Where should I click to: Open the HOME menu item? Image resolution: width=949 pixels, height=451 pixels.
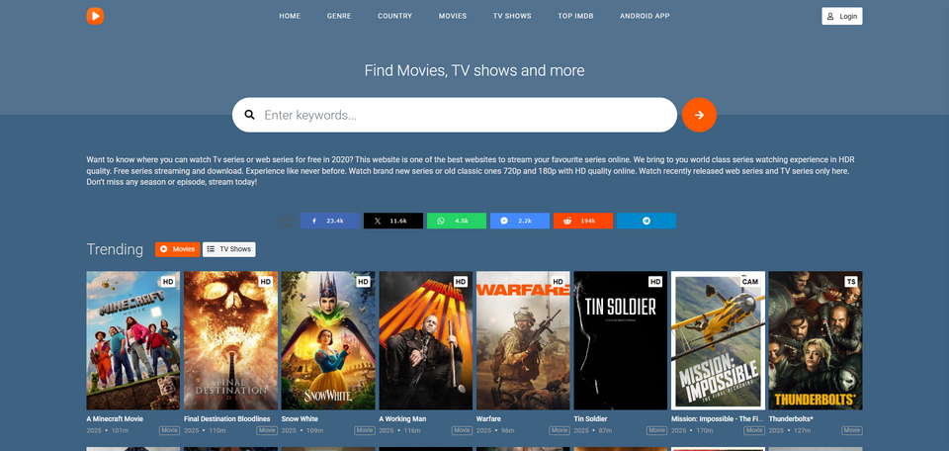(290, 16)
